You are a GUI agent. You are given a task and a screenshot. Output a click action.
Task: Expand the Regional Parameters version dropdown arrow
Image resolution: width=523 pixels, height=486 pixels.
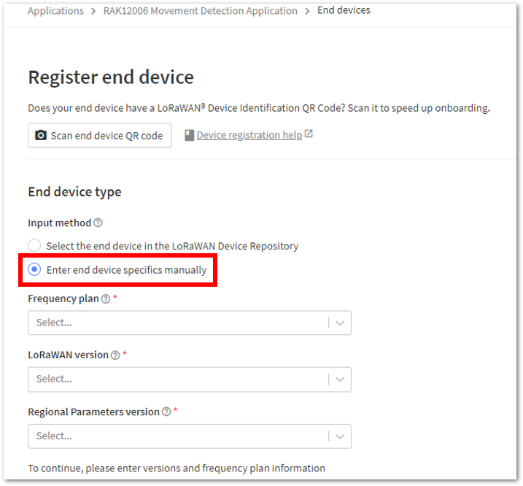(340, 436)
